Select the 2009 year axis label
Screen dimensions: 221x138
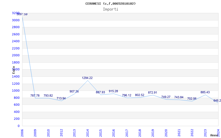pos(35,133)
